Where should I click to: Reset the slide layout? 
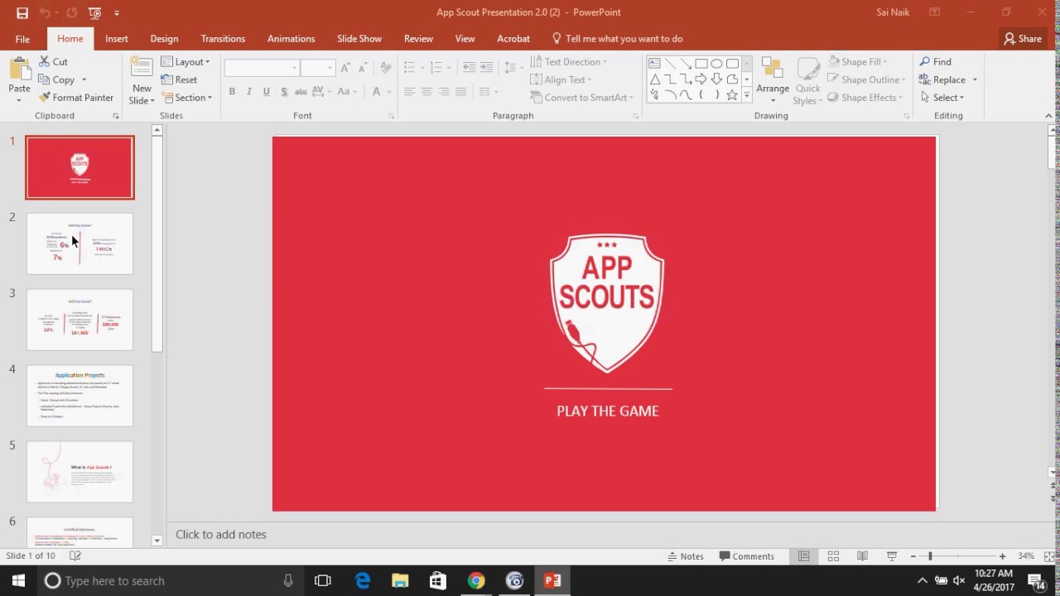pos(180,79)
